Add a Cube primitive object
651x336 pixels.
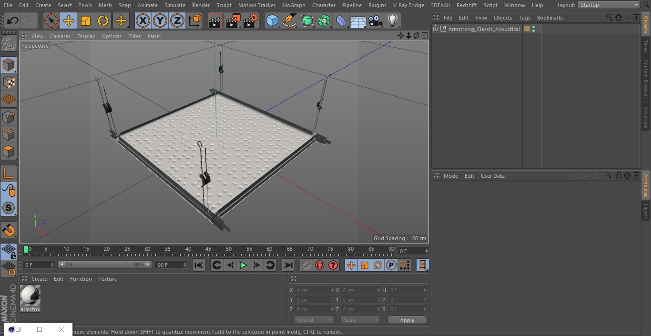pyautogui.click(x=272, y=20)
